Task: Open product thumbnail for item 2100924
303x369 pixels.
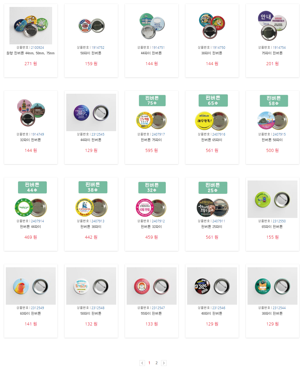Action: [31, 26]
